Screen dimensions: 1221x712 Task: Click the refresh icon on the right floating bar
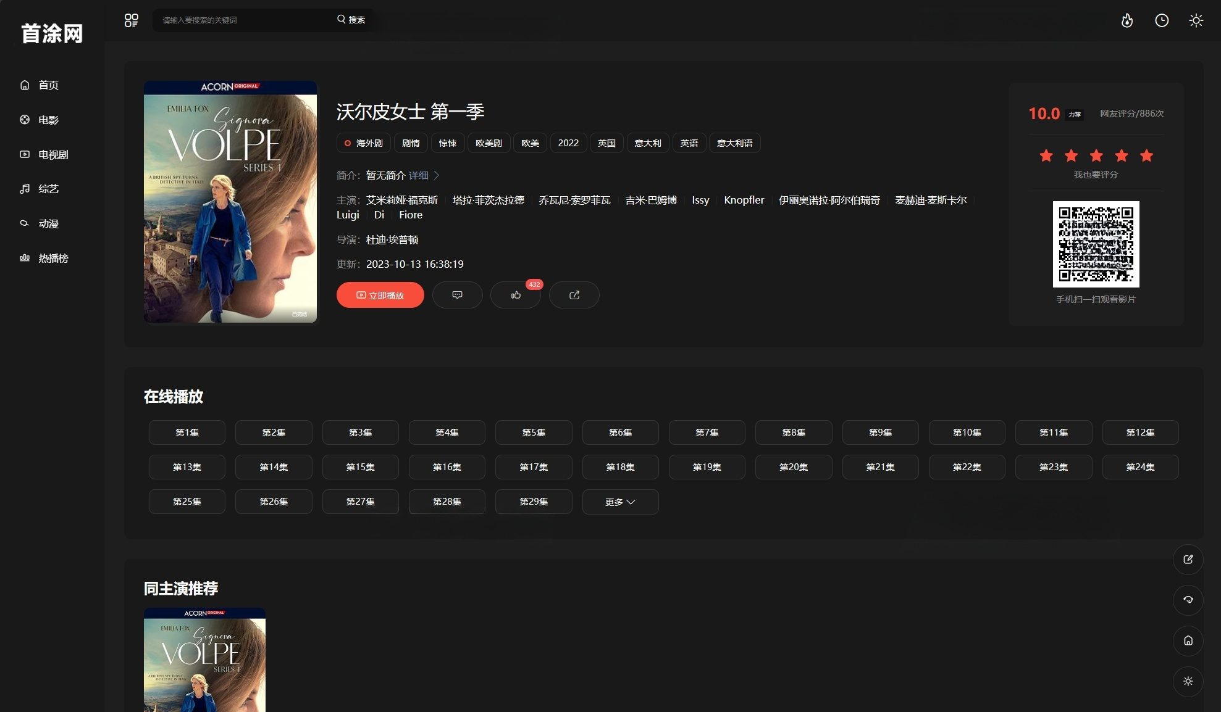coord(1188,600)
